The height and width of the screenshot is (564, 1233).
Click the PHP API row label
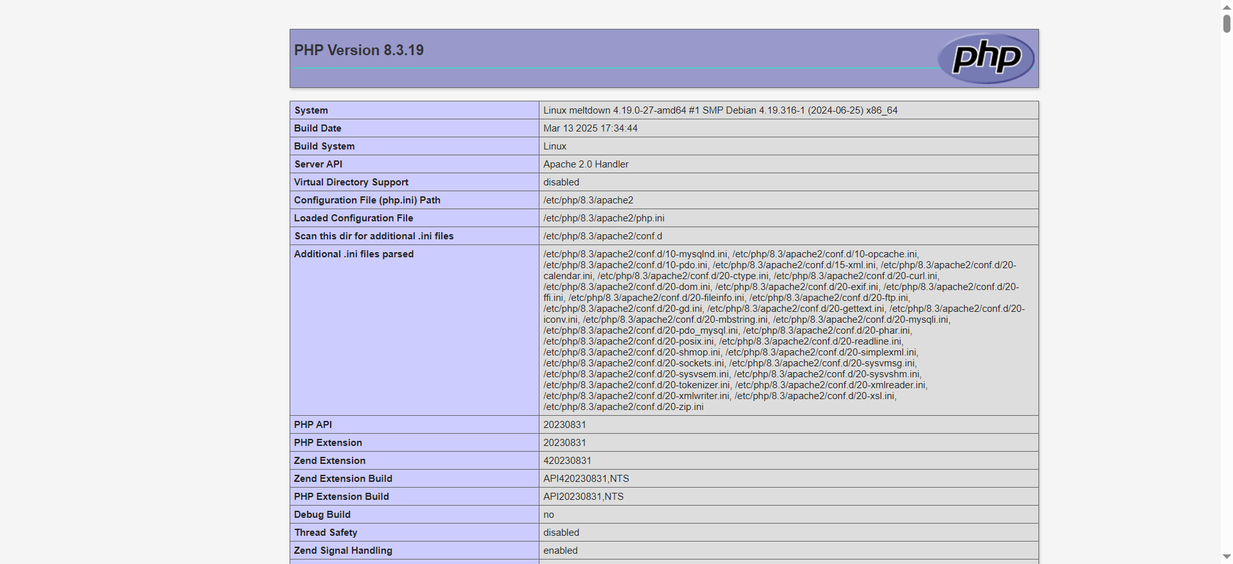[x=313, y=425]
